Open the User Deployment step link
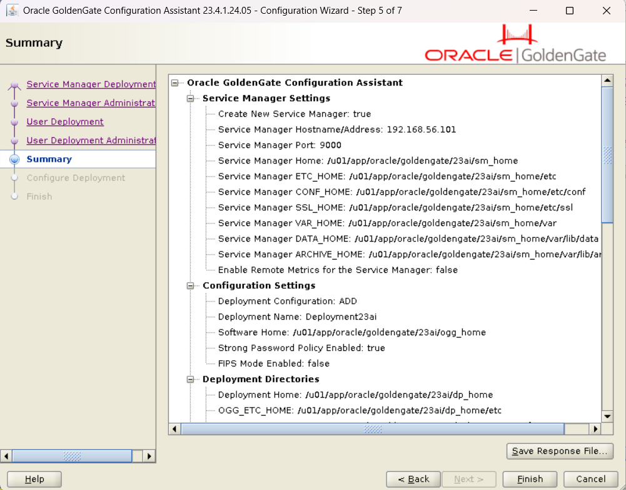The image size is (626, 490). click(65, 122)
